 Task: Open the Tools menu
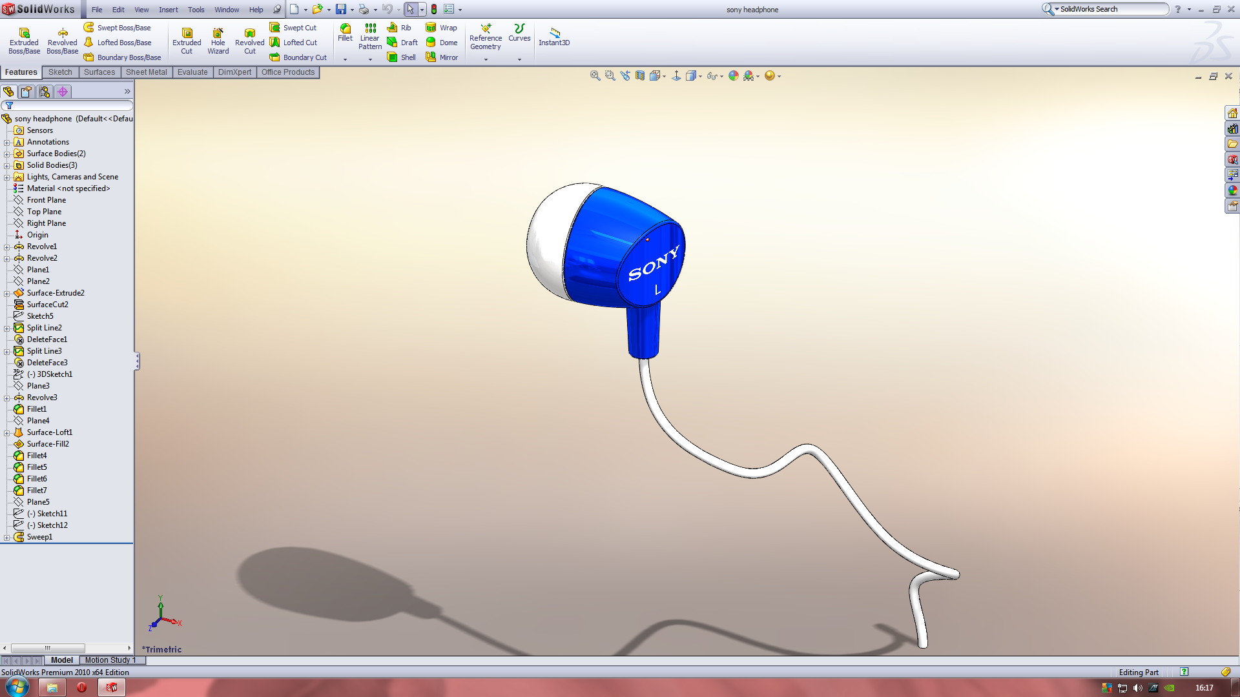196,10
